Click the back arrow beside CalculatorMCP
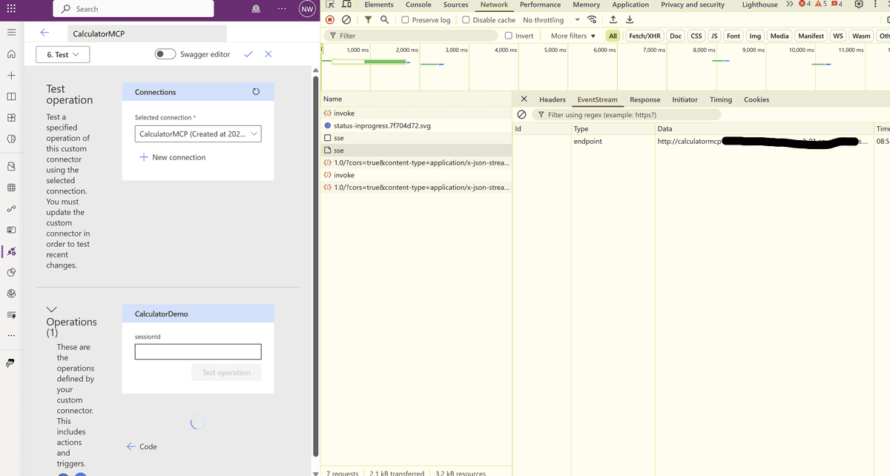This screenshot has width=890, height=476. 44,33
